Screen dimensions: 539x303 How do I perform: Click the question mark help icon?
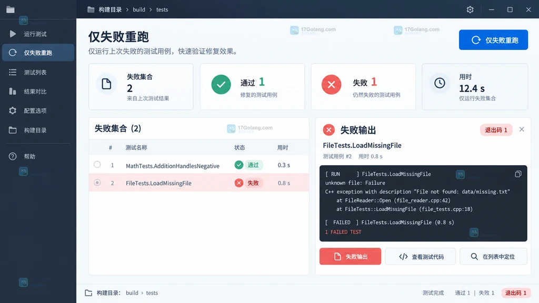coord(13,156)
